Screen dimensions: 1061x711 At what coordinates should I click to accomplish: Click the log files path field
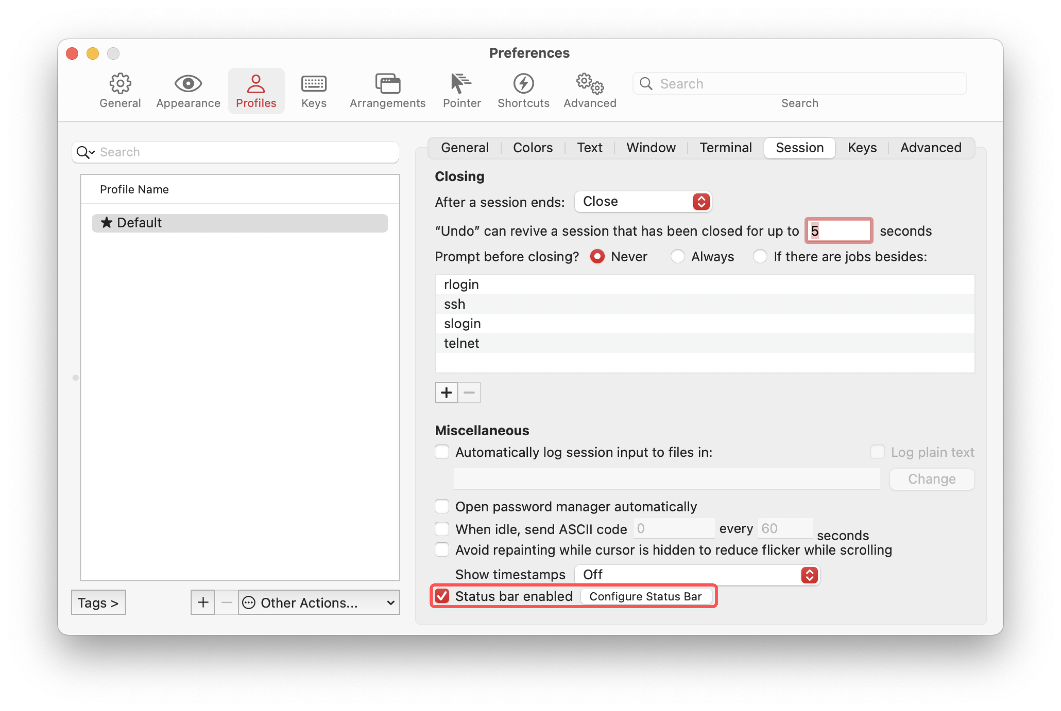click(666, 479)
